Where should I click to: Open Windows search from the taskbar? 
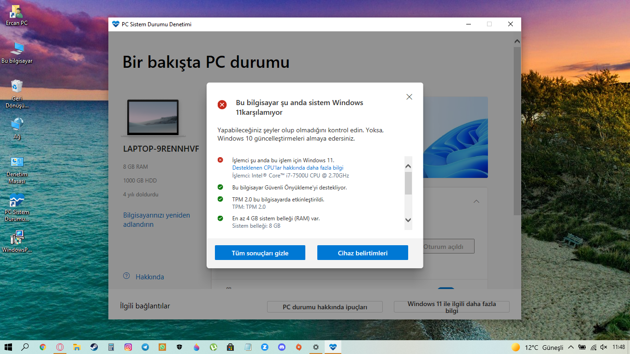tap(25, 347)
